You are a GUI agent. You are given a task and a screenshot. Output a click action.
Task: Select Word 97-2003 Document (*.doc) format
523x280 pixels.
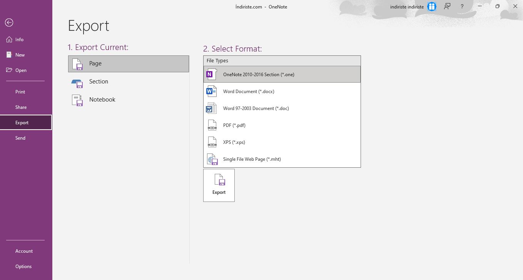point(282,108)
